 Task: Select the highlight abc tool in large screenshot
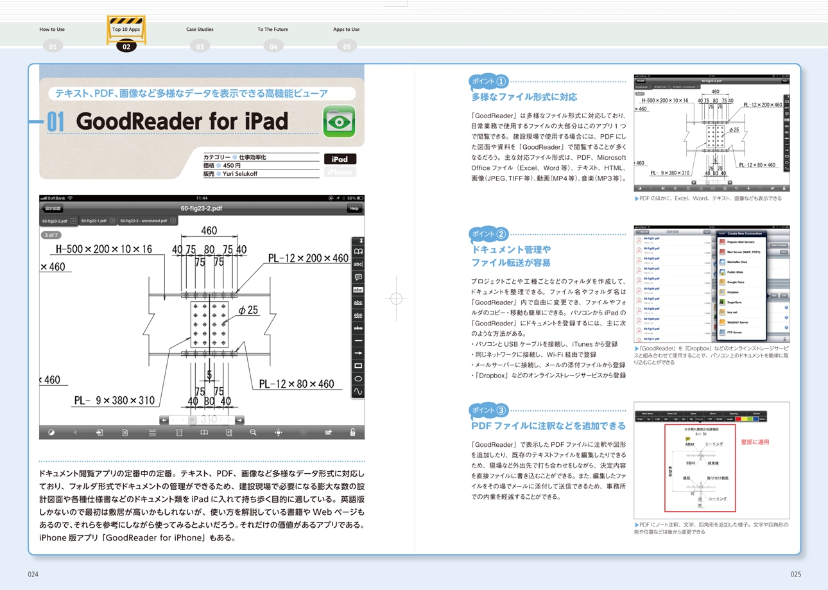click(x=358, y=290)
